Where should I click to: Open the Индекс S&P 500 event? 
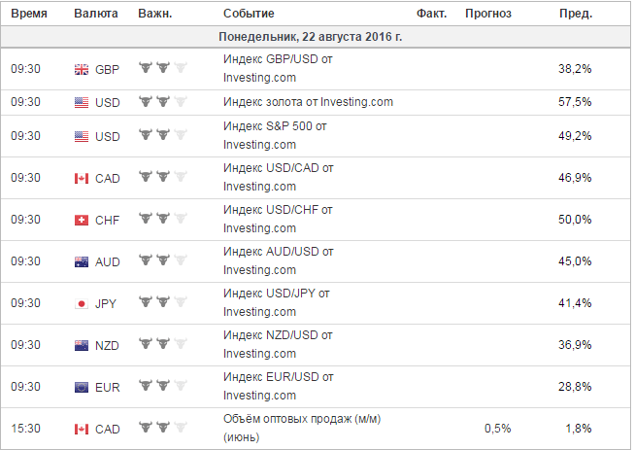[275, 135]
